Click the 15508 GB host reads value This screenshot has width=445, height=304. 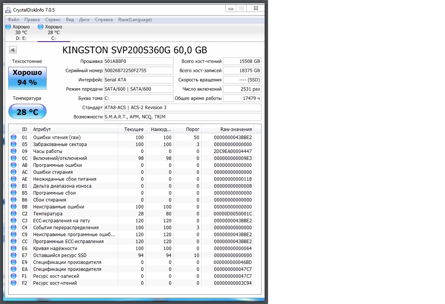pos(242,61)
